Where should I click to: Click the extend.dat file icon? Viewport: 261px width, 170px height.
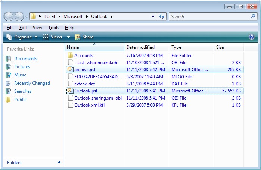coord(71,84)
